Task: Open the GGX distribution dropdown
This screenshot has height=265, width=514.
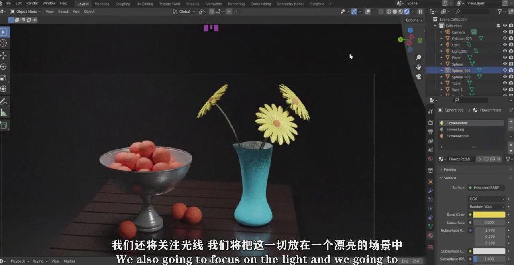Action: tap(487, 199)
